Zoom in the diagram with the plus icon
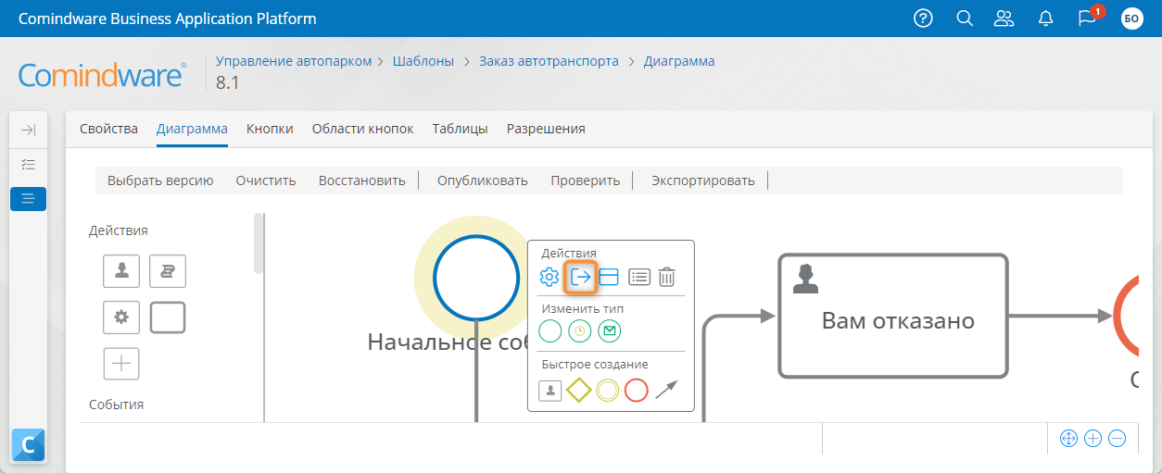Image resolution: width=1162 pixels, height=473 pixels. click(x=1093, y=439)
